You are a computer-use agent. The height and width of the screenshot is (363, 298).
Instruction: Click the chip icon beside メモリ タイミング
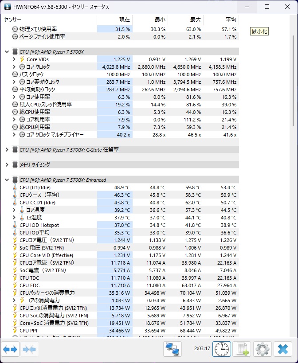point(15,164)
